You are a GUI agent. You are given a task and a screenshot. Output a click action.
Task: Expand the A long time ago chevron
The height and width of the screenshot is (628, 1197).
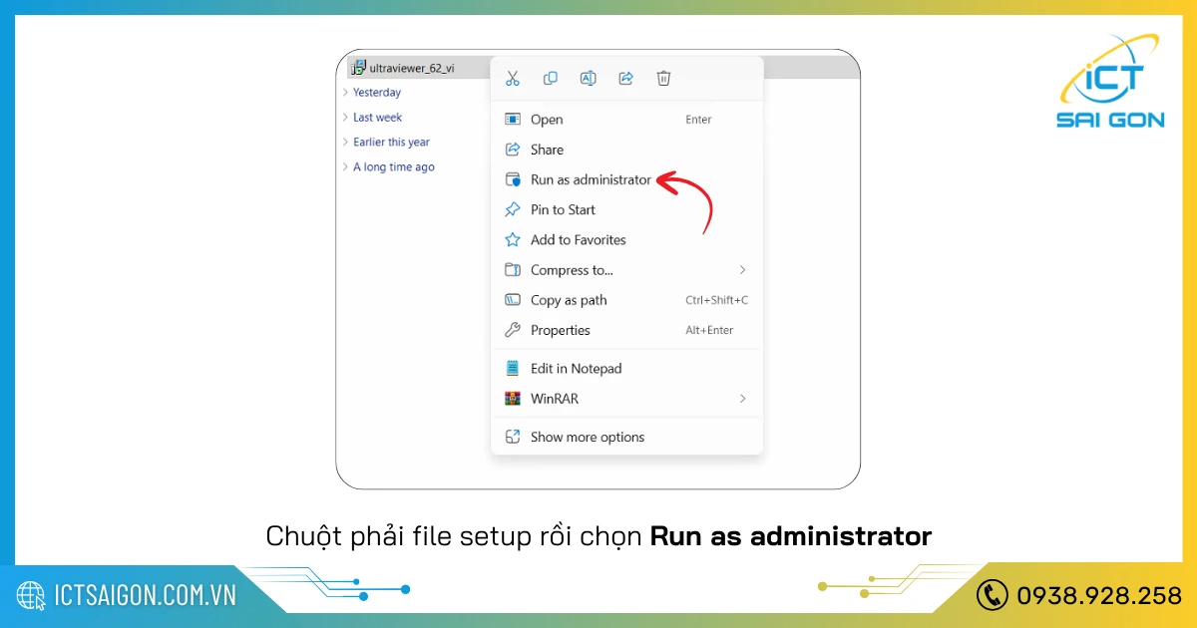click(x=345, y=166)
